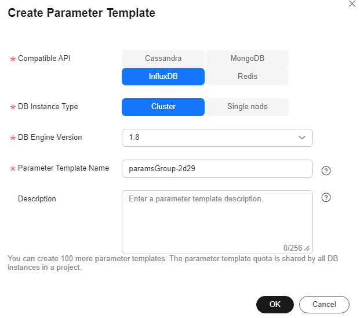Select Cassandra as compatible API
Image resolution: width=360 pixels, height=318 pixels.
click(163, 59)
